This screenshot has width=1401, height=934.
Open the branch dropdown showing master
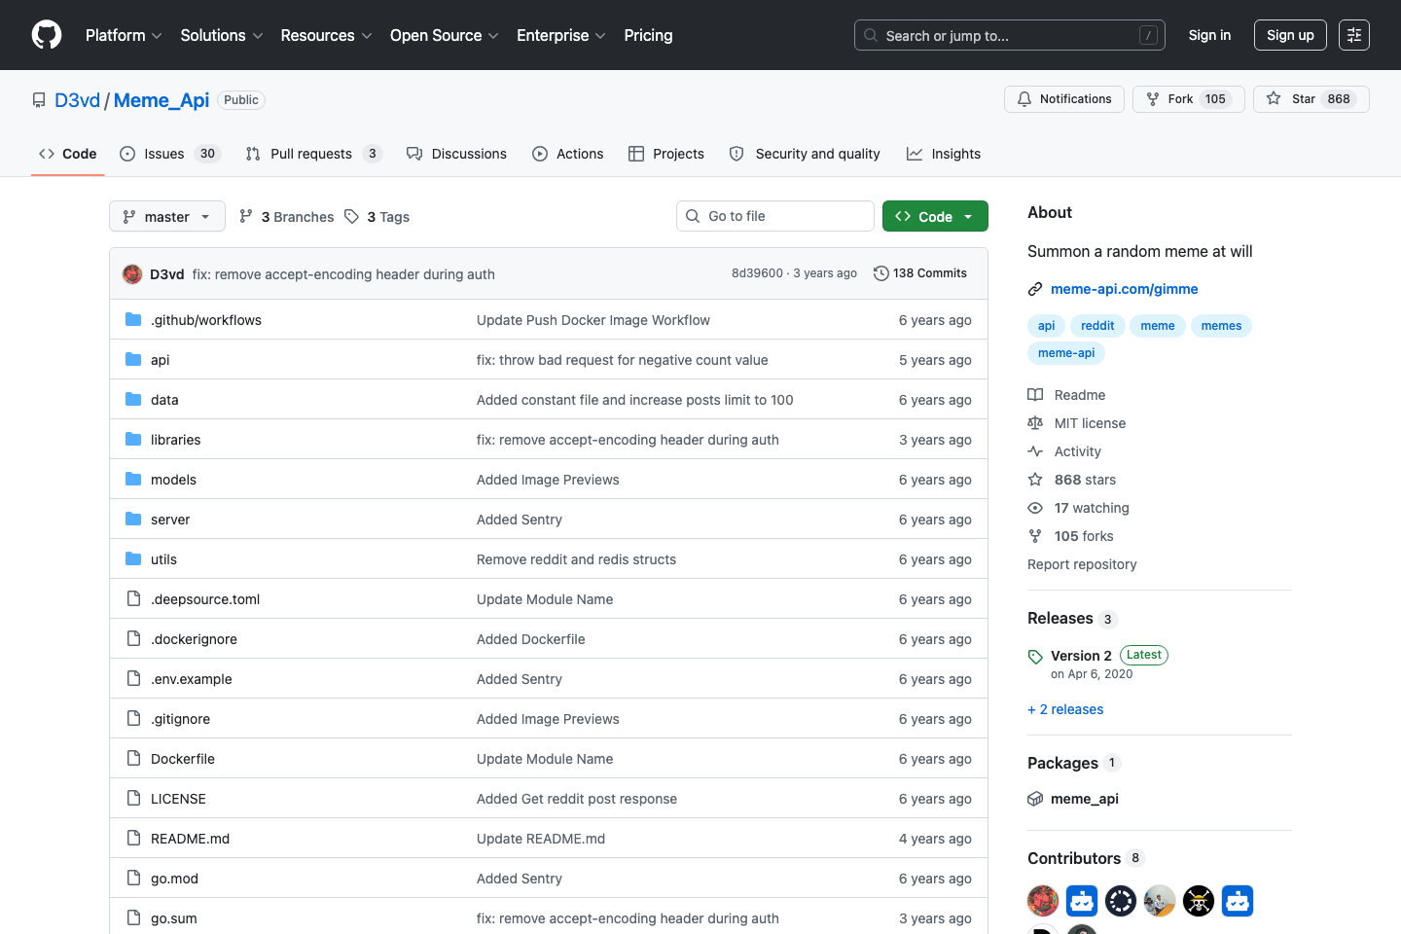166,216
